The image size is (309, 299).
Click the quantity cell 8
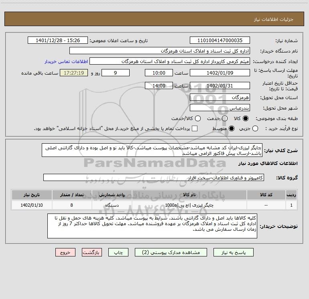point(72,205)
